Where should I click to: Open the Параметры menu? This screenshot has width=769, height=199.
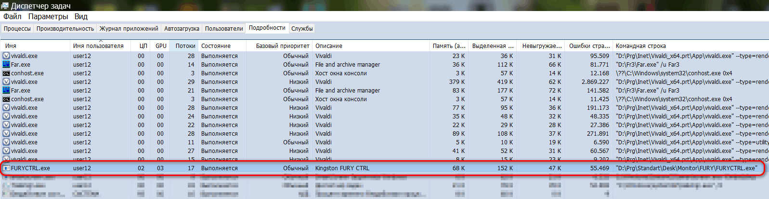(x=48, y=16)
